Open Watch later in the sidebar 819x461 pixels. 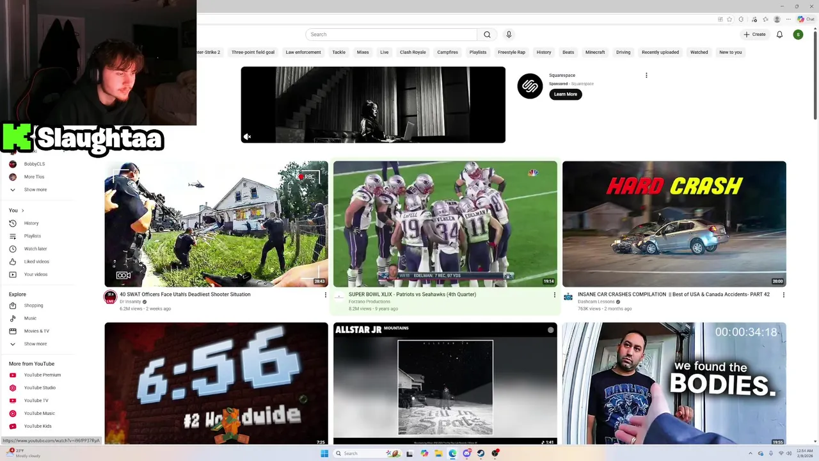tap(35, 249)
